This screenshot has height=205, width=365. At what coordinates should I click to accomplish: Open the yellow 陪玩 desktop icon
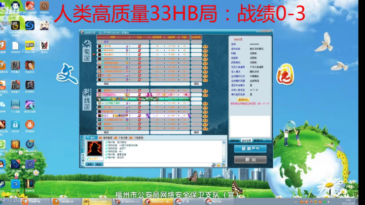pyautogui.click(x=30, y=46)
